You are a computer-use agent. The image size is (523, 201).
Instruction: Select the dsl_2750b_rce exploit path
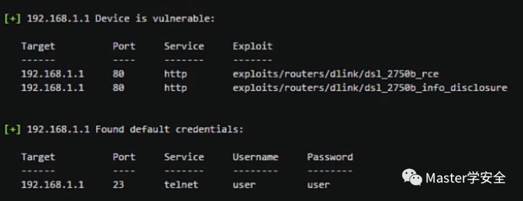[x=336, y=74]
